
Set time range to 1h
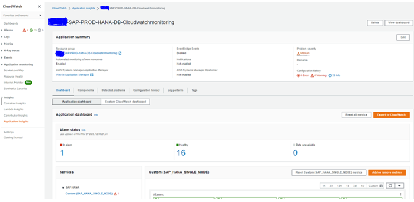tap(324, 186)
